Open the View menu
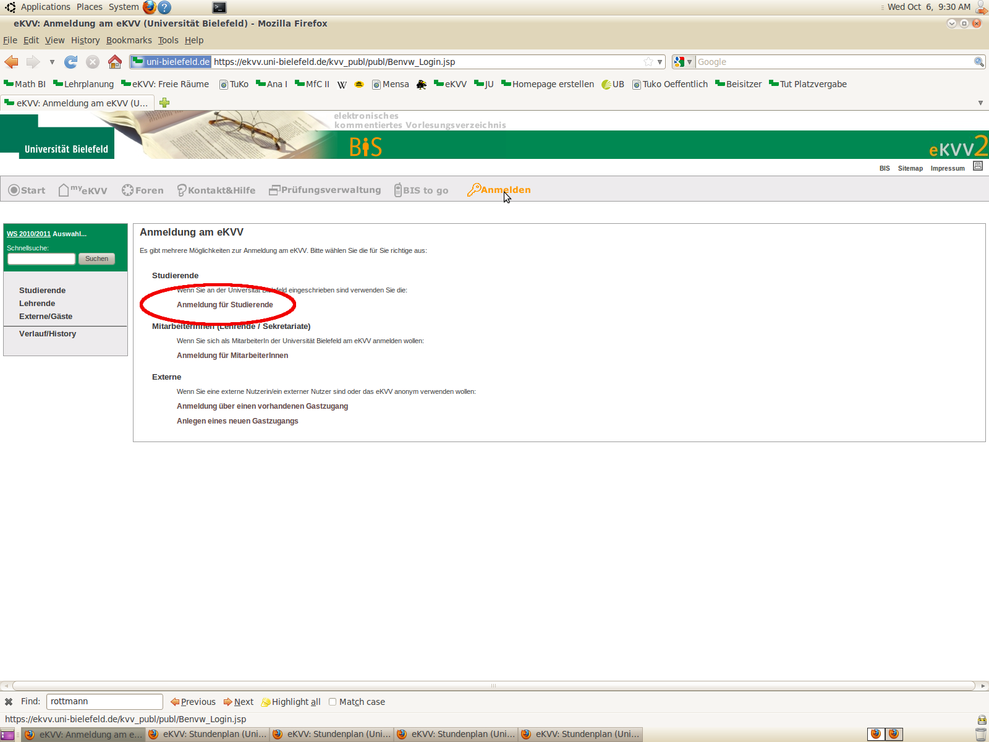This screenshot has width=989, height=742. point(54,40)
